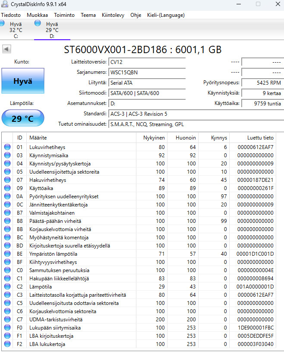Click status orb for LBA kirjoituskertoja
This screenshot has width=284, height=352.
coord(7,336)
